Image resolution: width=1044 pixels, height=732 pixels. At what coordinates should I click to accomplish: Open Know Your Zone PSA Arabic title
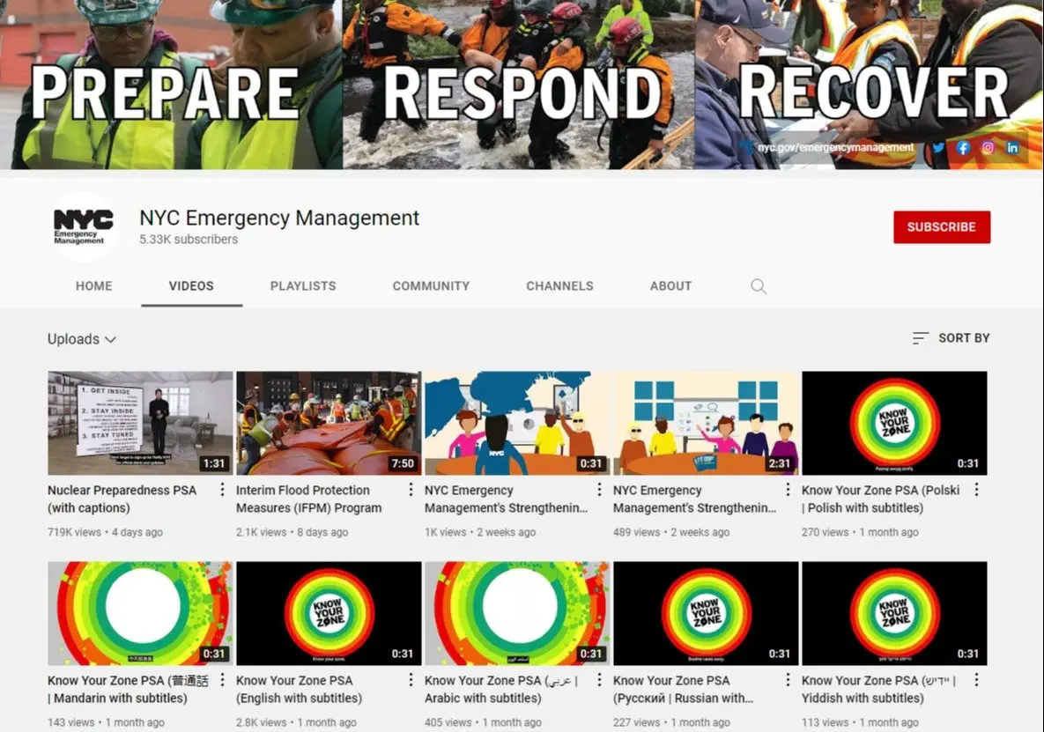pyautogui.click(x=501, y=689)
